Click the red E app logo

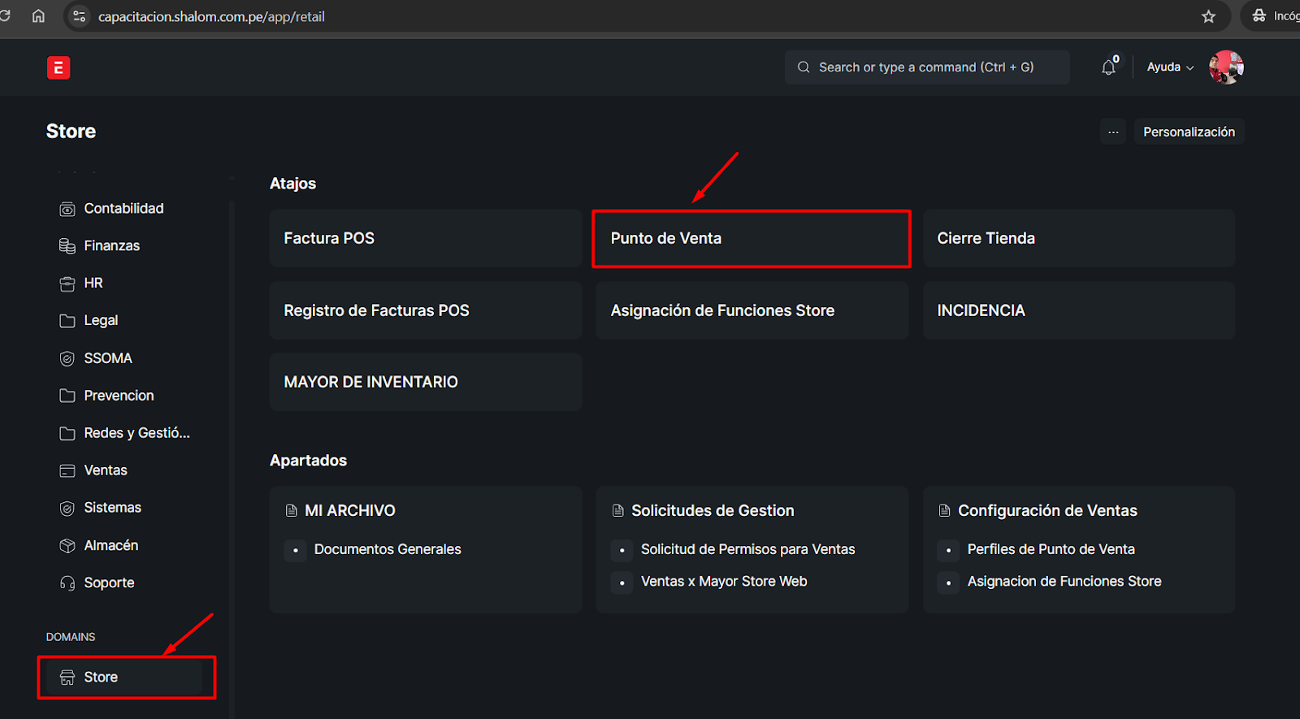coord(58,68)
